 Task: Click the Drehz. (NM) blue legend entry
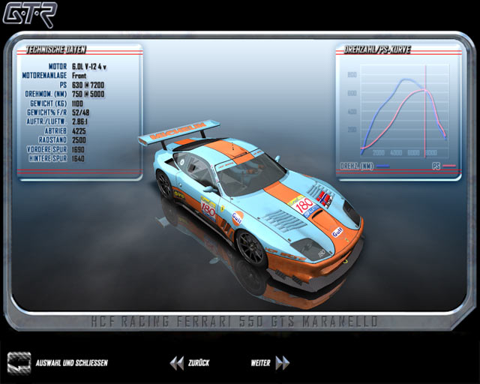(x=364, y=166)
